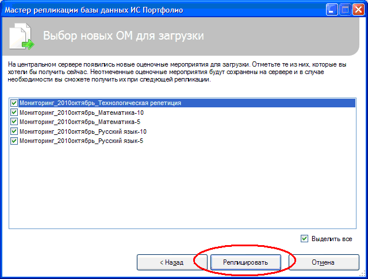
Task: Toggle the Мониторинг_2010октябрь_Русский язык-10 checkbox
Action: [x=14, y=131]
